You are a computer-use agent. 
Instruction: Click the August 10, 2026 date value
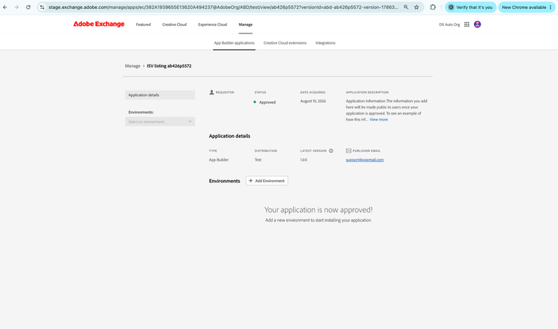tap(313, 101)
